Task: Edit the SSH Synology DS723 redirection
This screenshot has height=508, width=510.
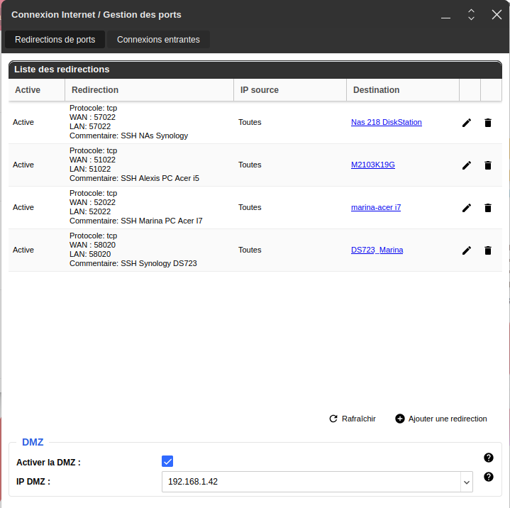Action: pos(467,250)
